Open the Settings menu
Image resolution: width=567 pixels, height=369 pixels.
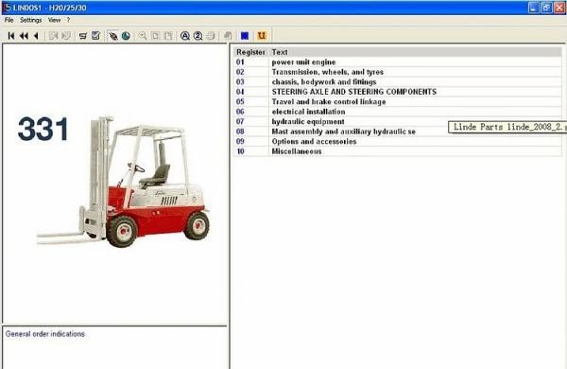pos(31,20)
